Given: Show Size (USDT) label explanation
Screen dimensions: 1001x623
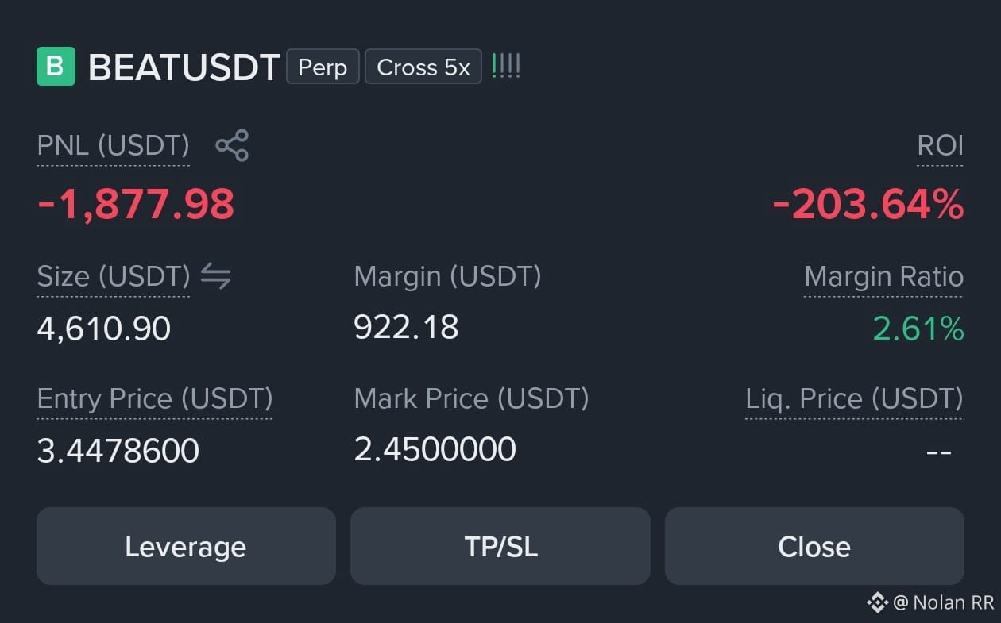Looking at the screenshot, I should [x=113, y=277].
